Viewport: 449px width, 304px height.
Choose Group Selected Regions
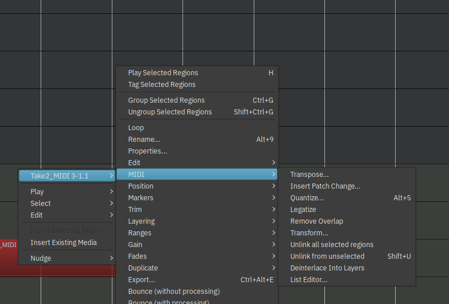pos(166,100)
